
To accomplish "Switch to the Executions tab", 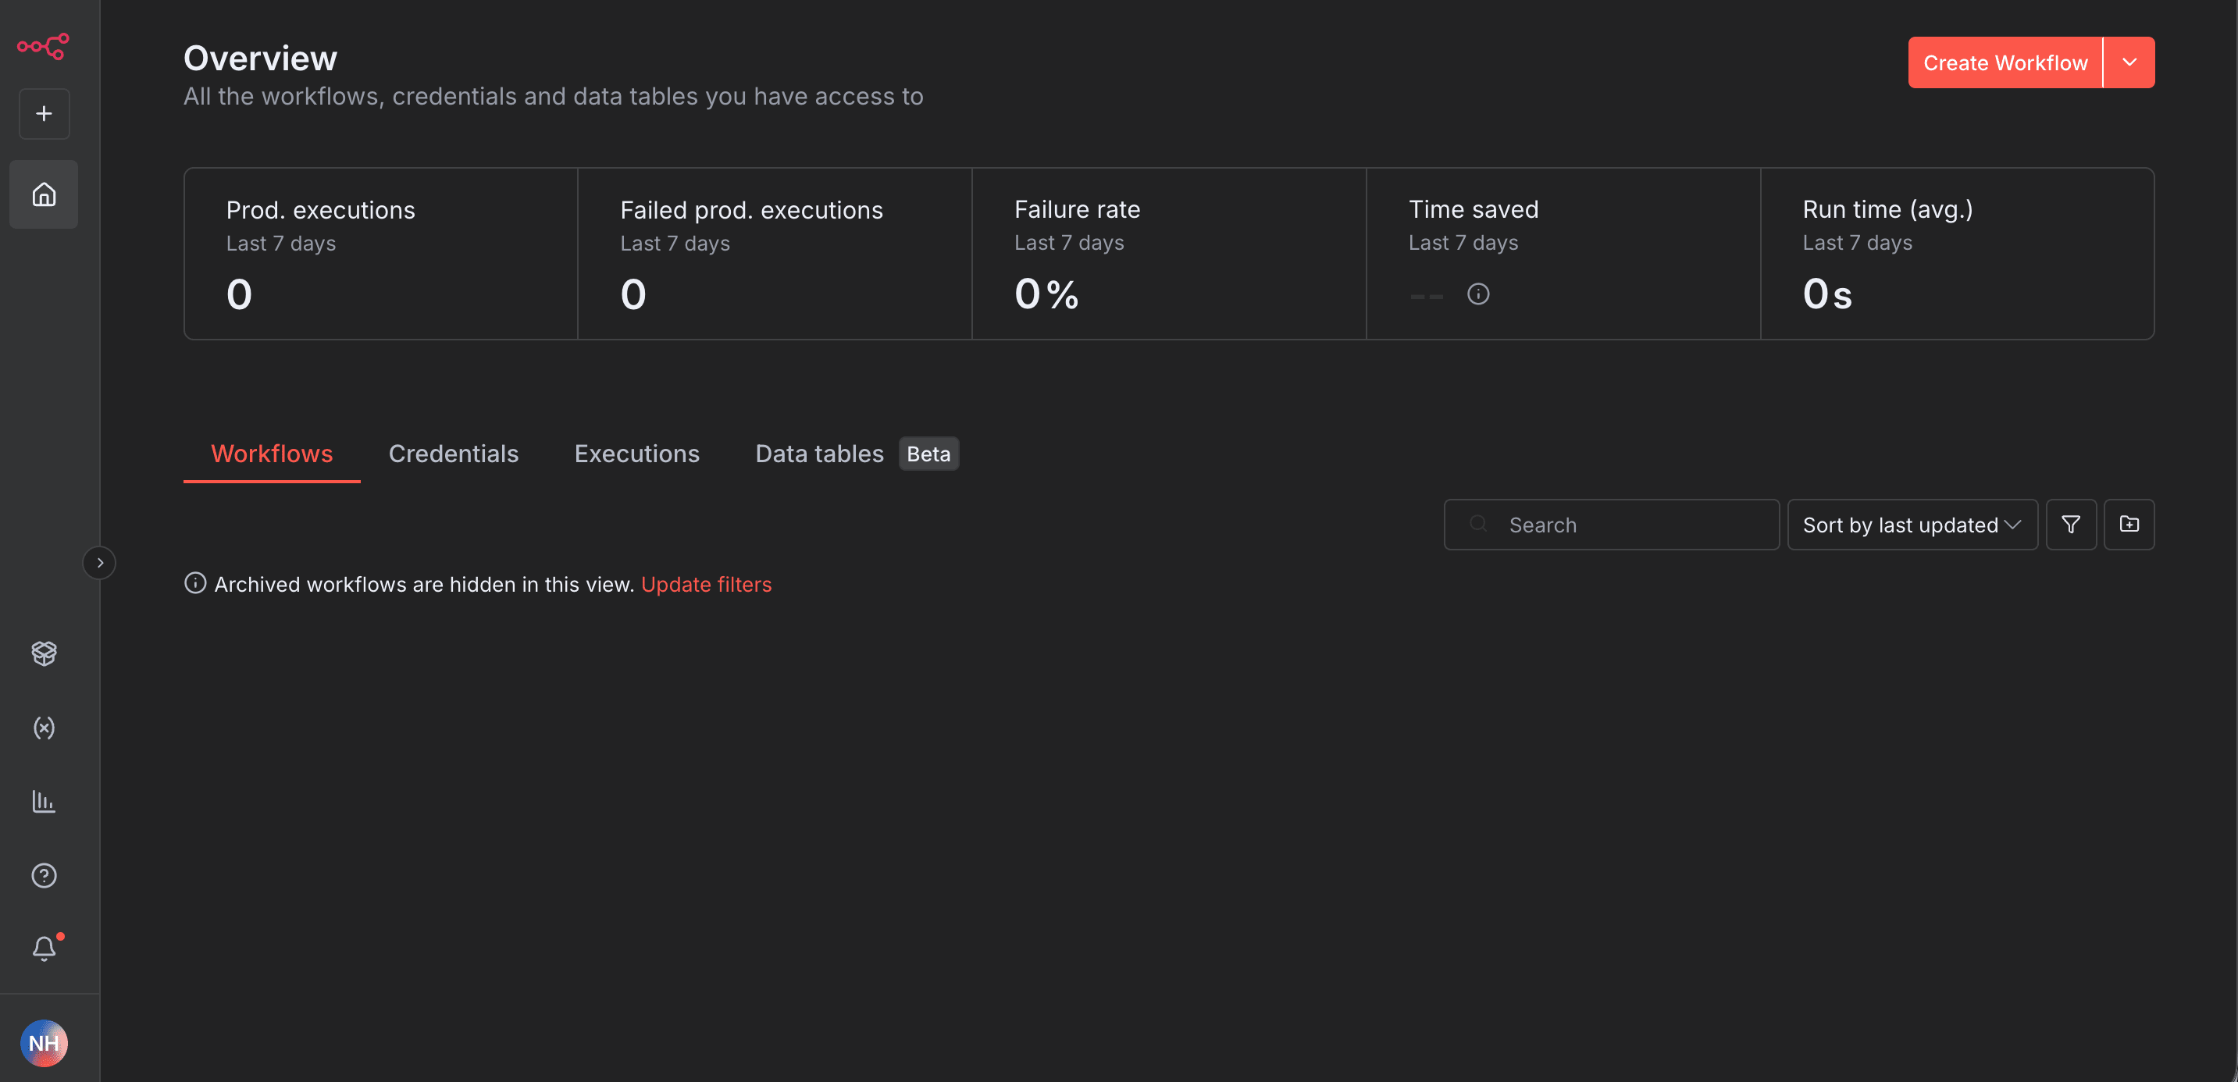I will [637, 454].
